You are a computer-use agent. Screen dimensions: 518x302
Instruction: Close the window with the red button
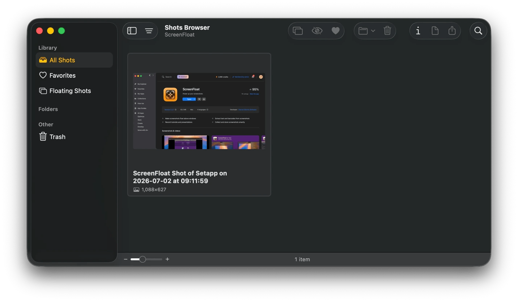pyautogui.click(x=39, y=31)
